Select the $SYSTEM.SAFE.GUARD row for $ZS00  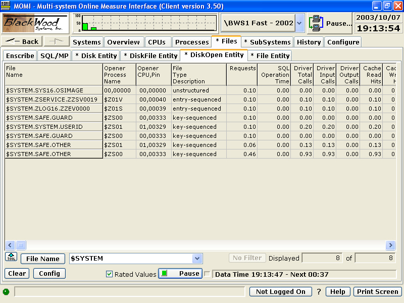[x=53, y=118]
